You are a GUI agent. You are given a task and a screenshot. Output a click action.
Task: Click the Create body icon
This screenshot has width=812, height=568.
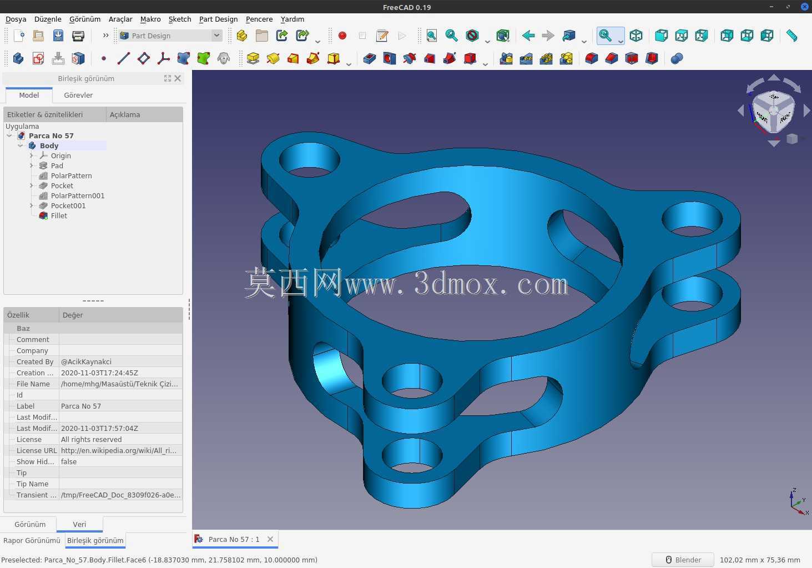pos(18,58)
